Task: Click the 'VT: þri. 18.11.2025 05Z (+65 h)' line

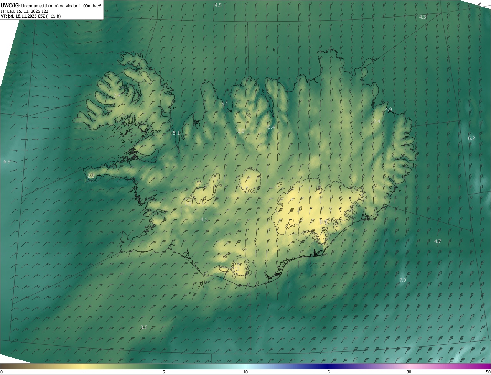Action: (x=31, y=16)
